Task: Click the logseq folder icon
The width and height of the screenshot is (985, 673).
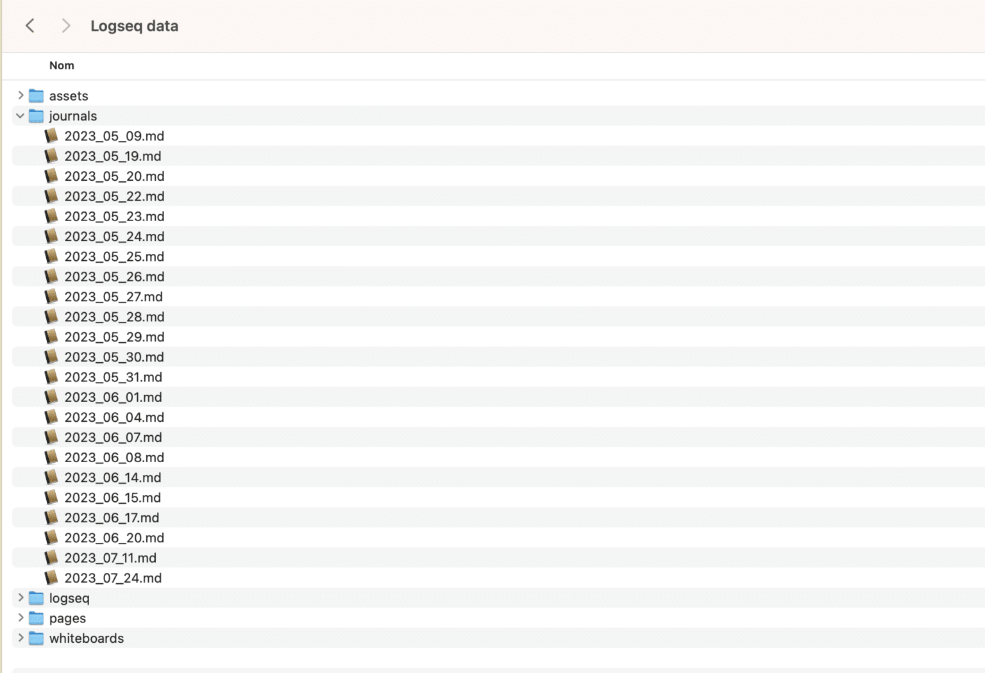Action: (37, 598)
